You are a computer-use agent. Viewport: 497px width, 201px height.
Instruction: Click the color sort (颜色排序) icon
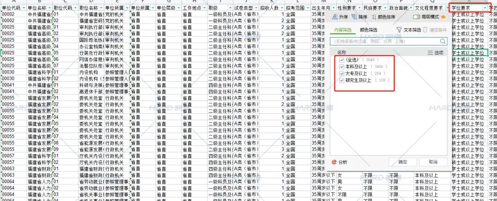click(x=374, y=17)
